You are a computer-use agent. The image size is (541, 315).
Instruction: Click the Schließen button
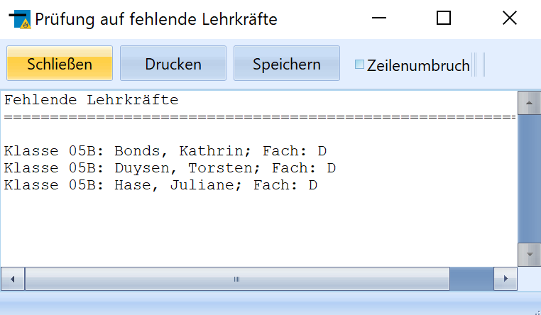click(60, 63)
